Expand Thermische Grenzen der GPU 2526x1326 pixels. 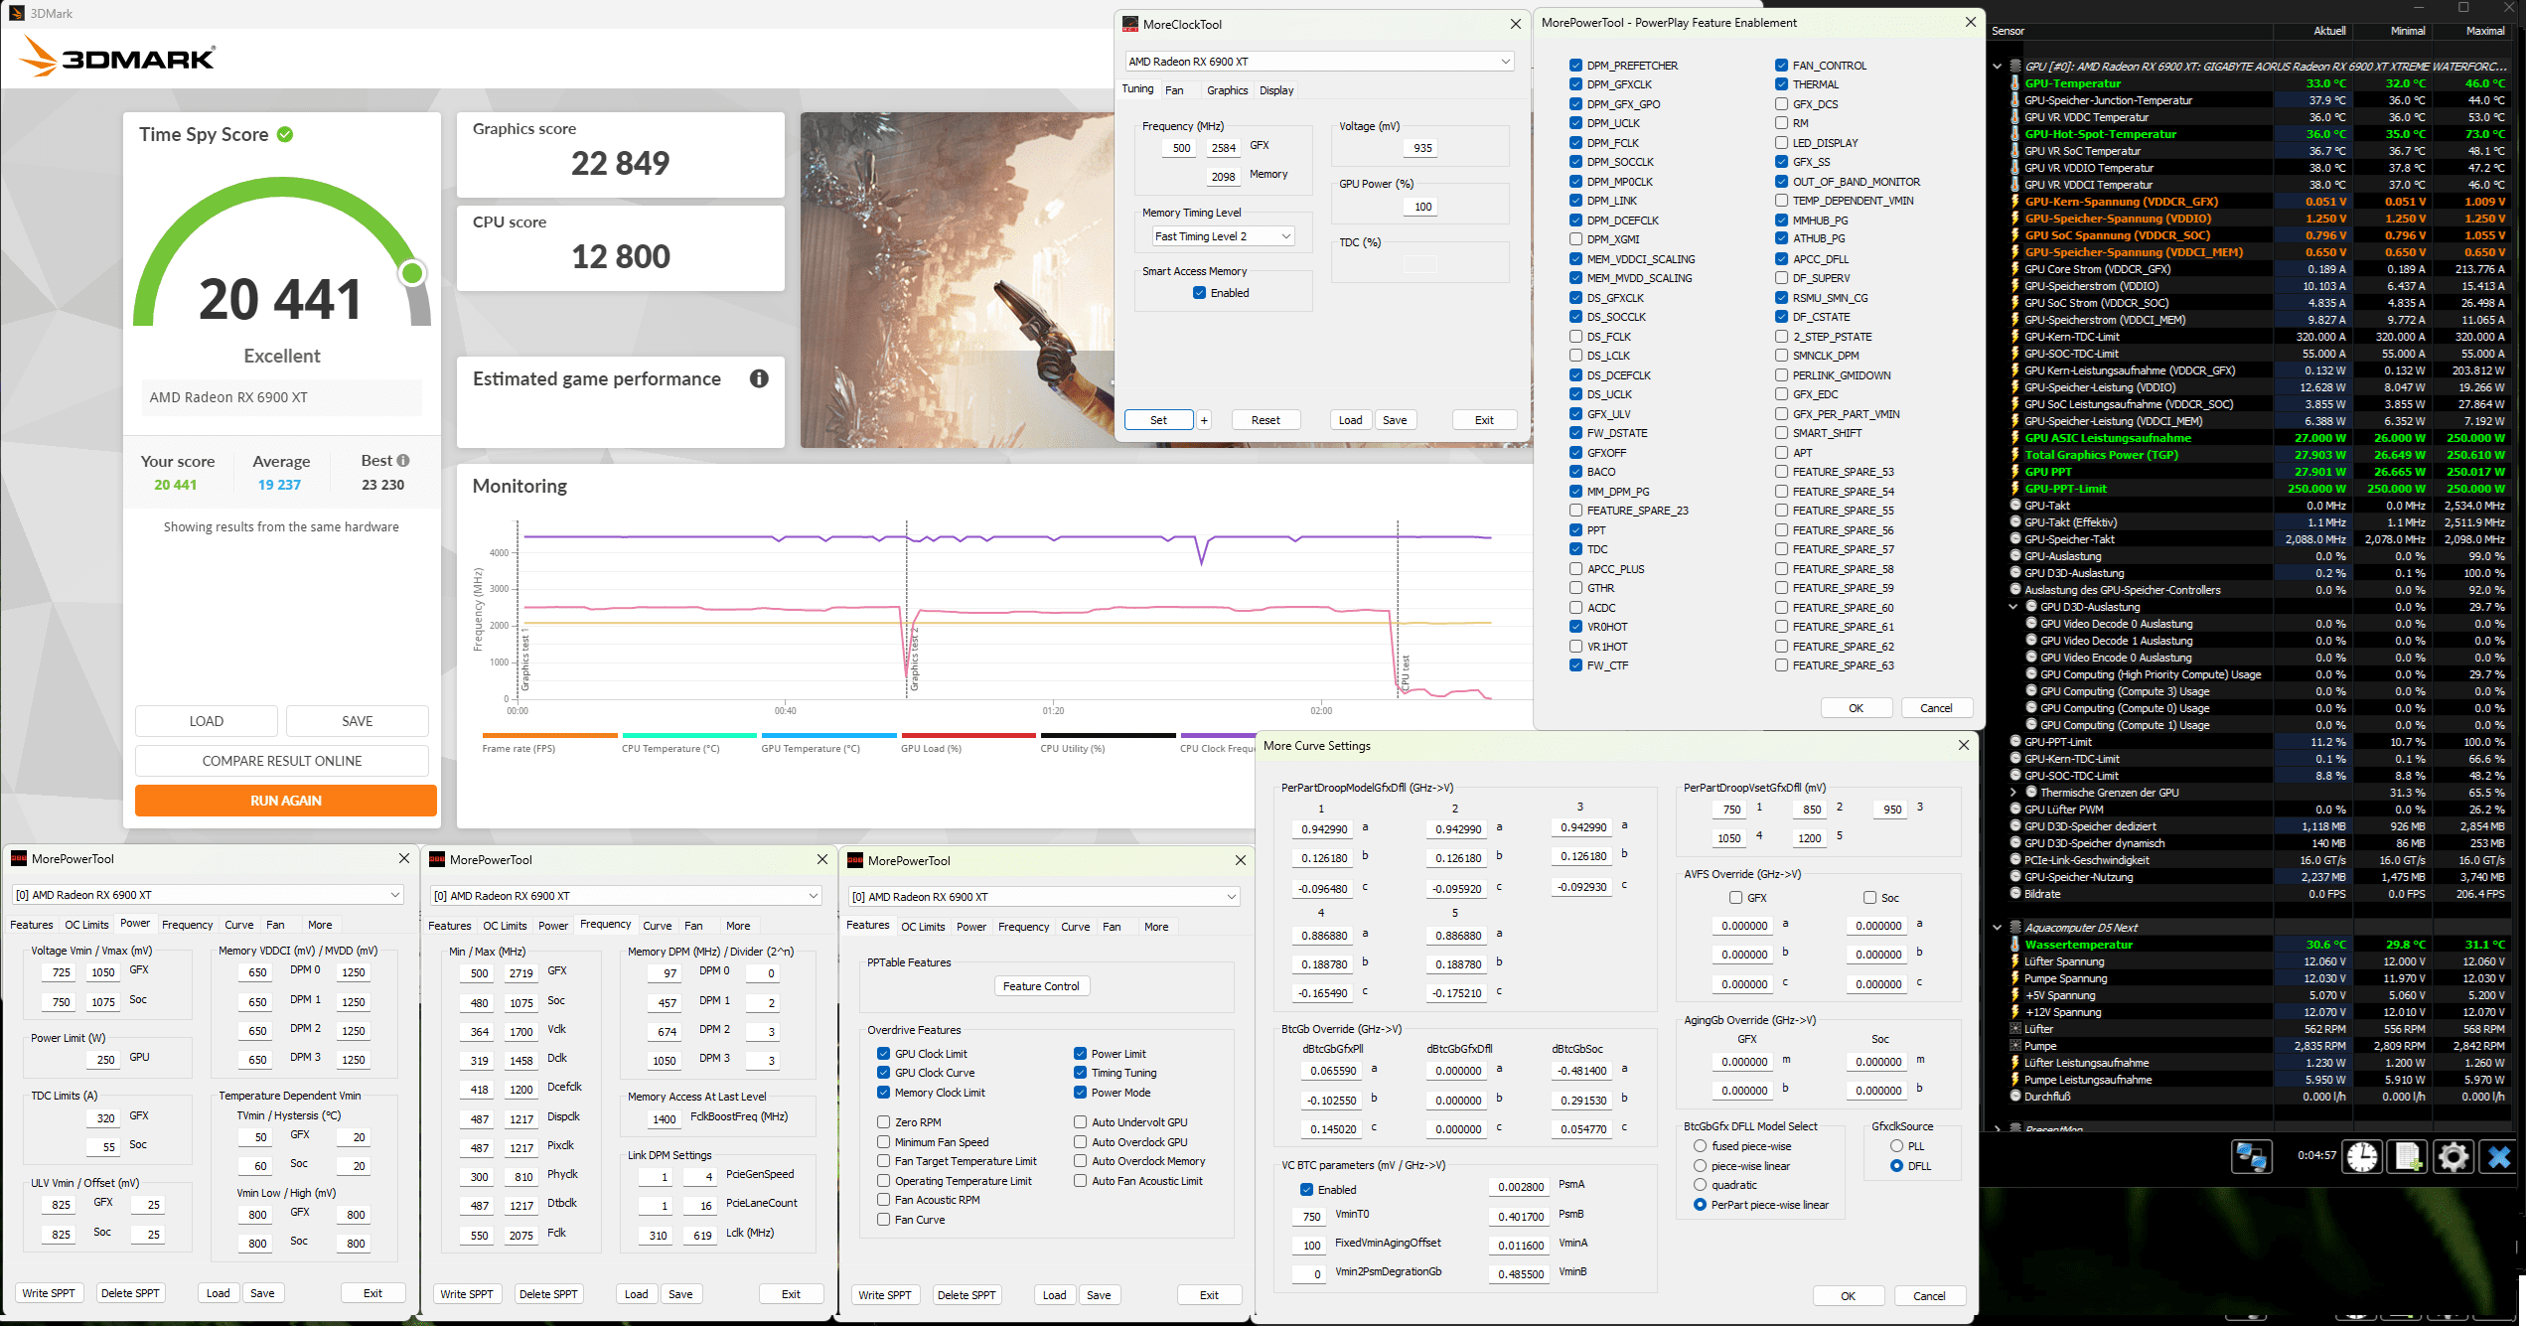[x=2013, y=793]
